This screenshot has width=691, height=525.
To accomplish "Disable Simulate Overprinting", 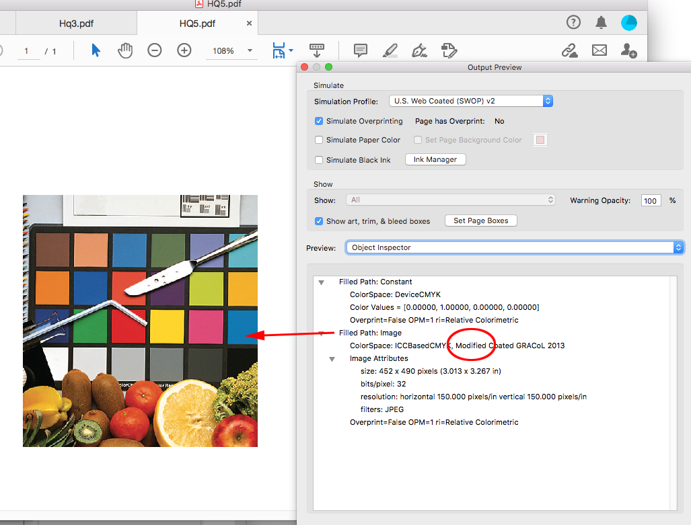I will pos(319,121).
